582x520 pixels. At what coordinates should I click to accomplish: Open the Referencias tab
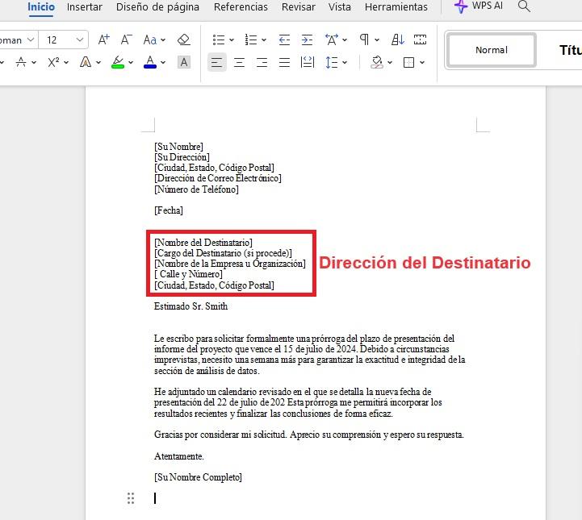[241, 6]
